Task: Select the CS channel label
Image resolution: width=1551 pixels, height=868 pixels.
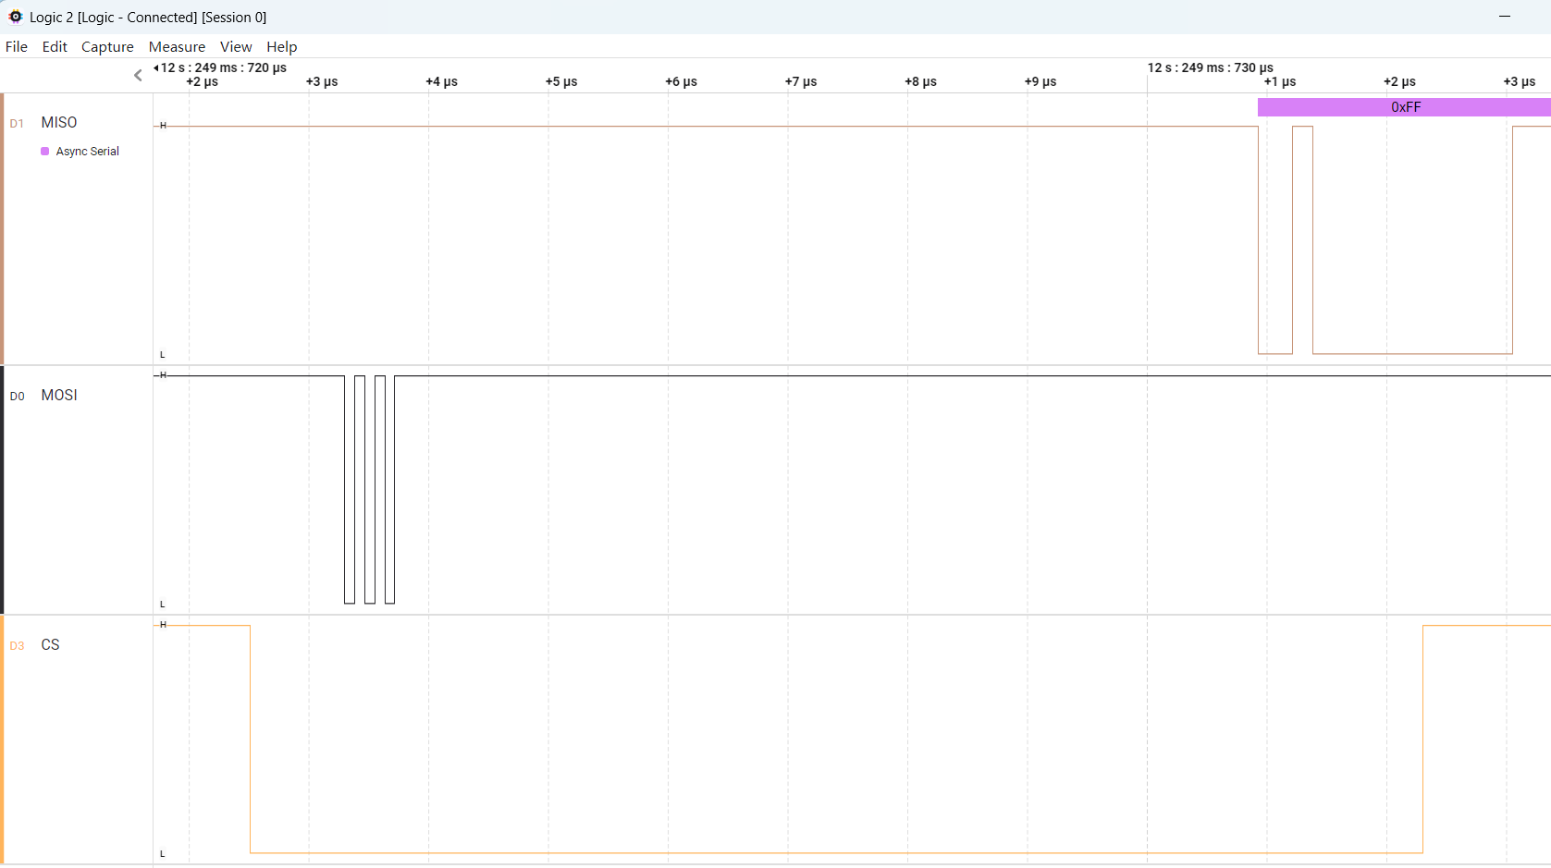Action: pyautogui.click(x=50, y=644)
